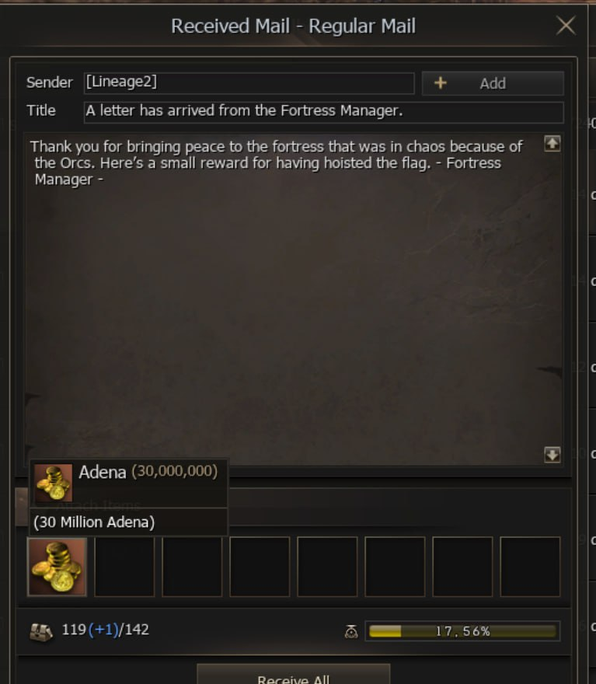Click the plus icon on Add button
Image resolution: width=596 pixels, height=684 pixels.
point(441,83)
